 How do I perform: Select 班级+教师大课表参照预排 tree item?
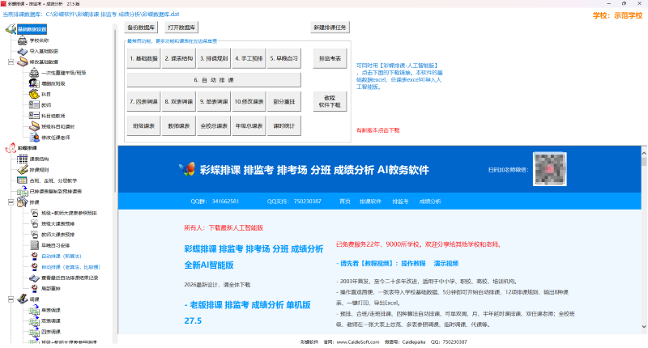69,213
